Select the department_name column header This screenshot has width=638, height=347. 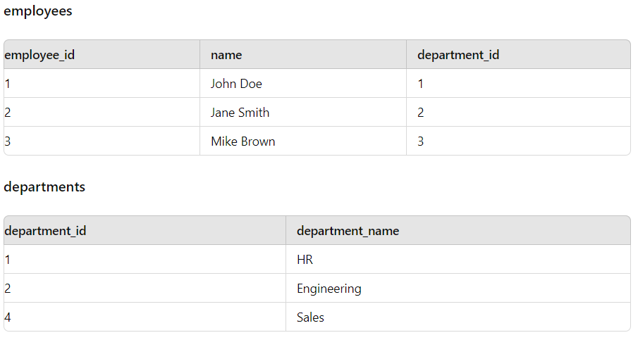458,230
